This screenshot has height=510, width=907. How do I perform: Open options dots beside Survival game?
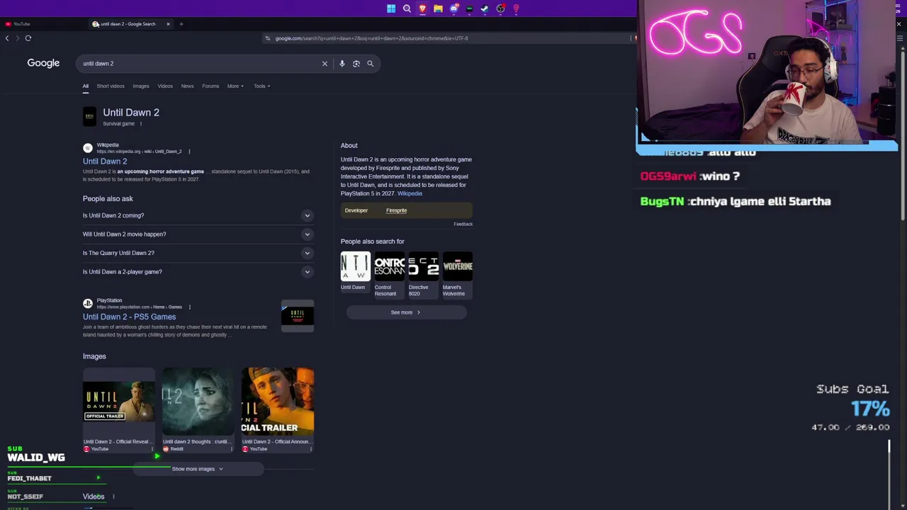tap(140, 124)
